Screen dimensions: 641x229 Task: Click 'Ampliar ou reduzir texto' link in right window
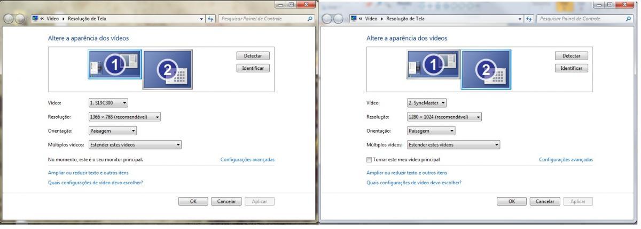[x=407, y=173]
